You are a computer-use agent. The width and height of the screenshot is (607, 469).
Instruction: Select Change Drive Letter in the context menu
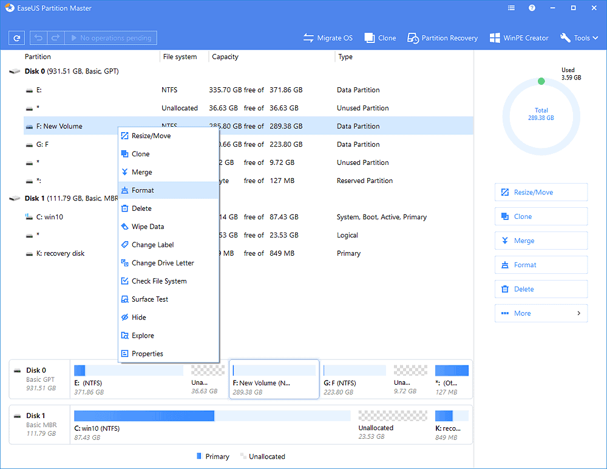[163, 263]
